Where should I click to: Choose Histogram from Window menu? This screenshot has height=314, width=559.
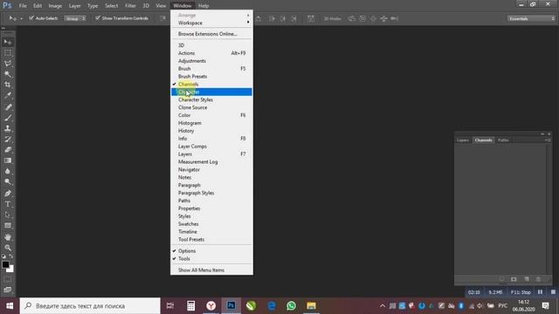pos(211,123)
